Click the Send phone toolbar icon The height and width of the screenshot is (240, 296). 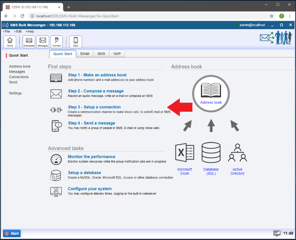click(x=75, y=42)
